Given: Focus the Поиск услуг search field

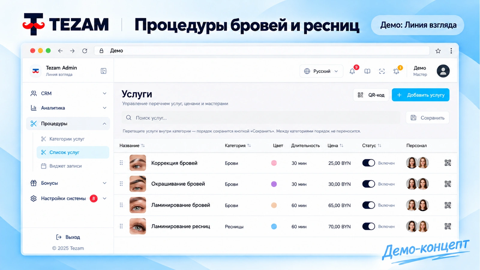Looking at the screenshot, I should [x=261, y=118].
